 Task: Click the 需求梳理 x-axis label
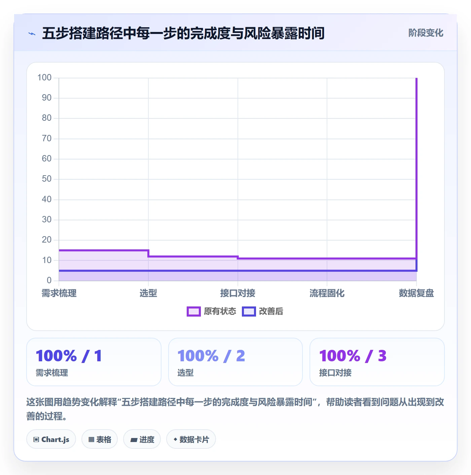coord(59,293)
